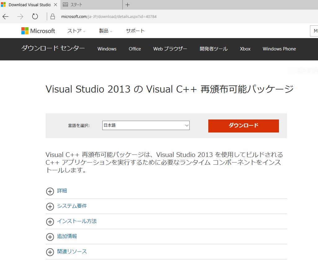Open a new tab with the plus icon
Screen dimensions: 318x265
(x=127, y=5)
